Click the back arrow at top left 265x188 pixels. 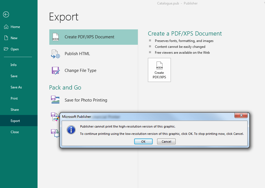(x=6, y=15)
